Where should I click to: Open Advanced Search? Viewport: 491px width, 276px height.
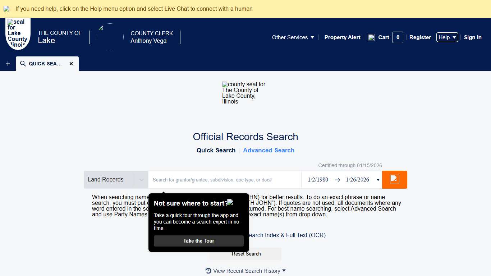coord(269,150)
